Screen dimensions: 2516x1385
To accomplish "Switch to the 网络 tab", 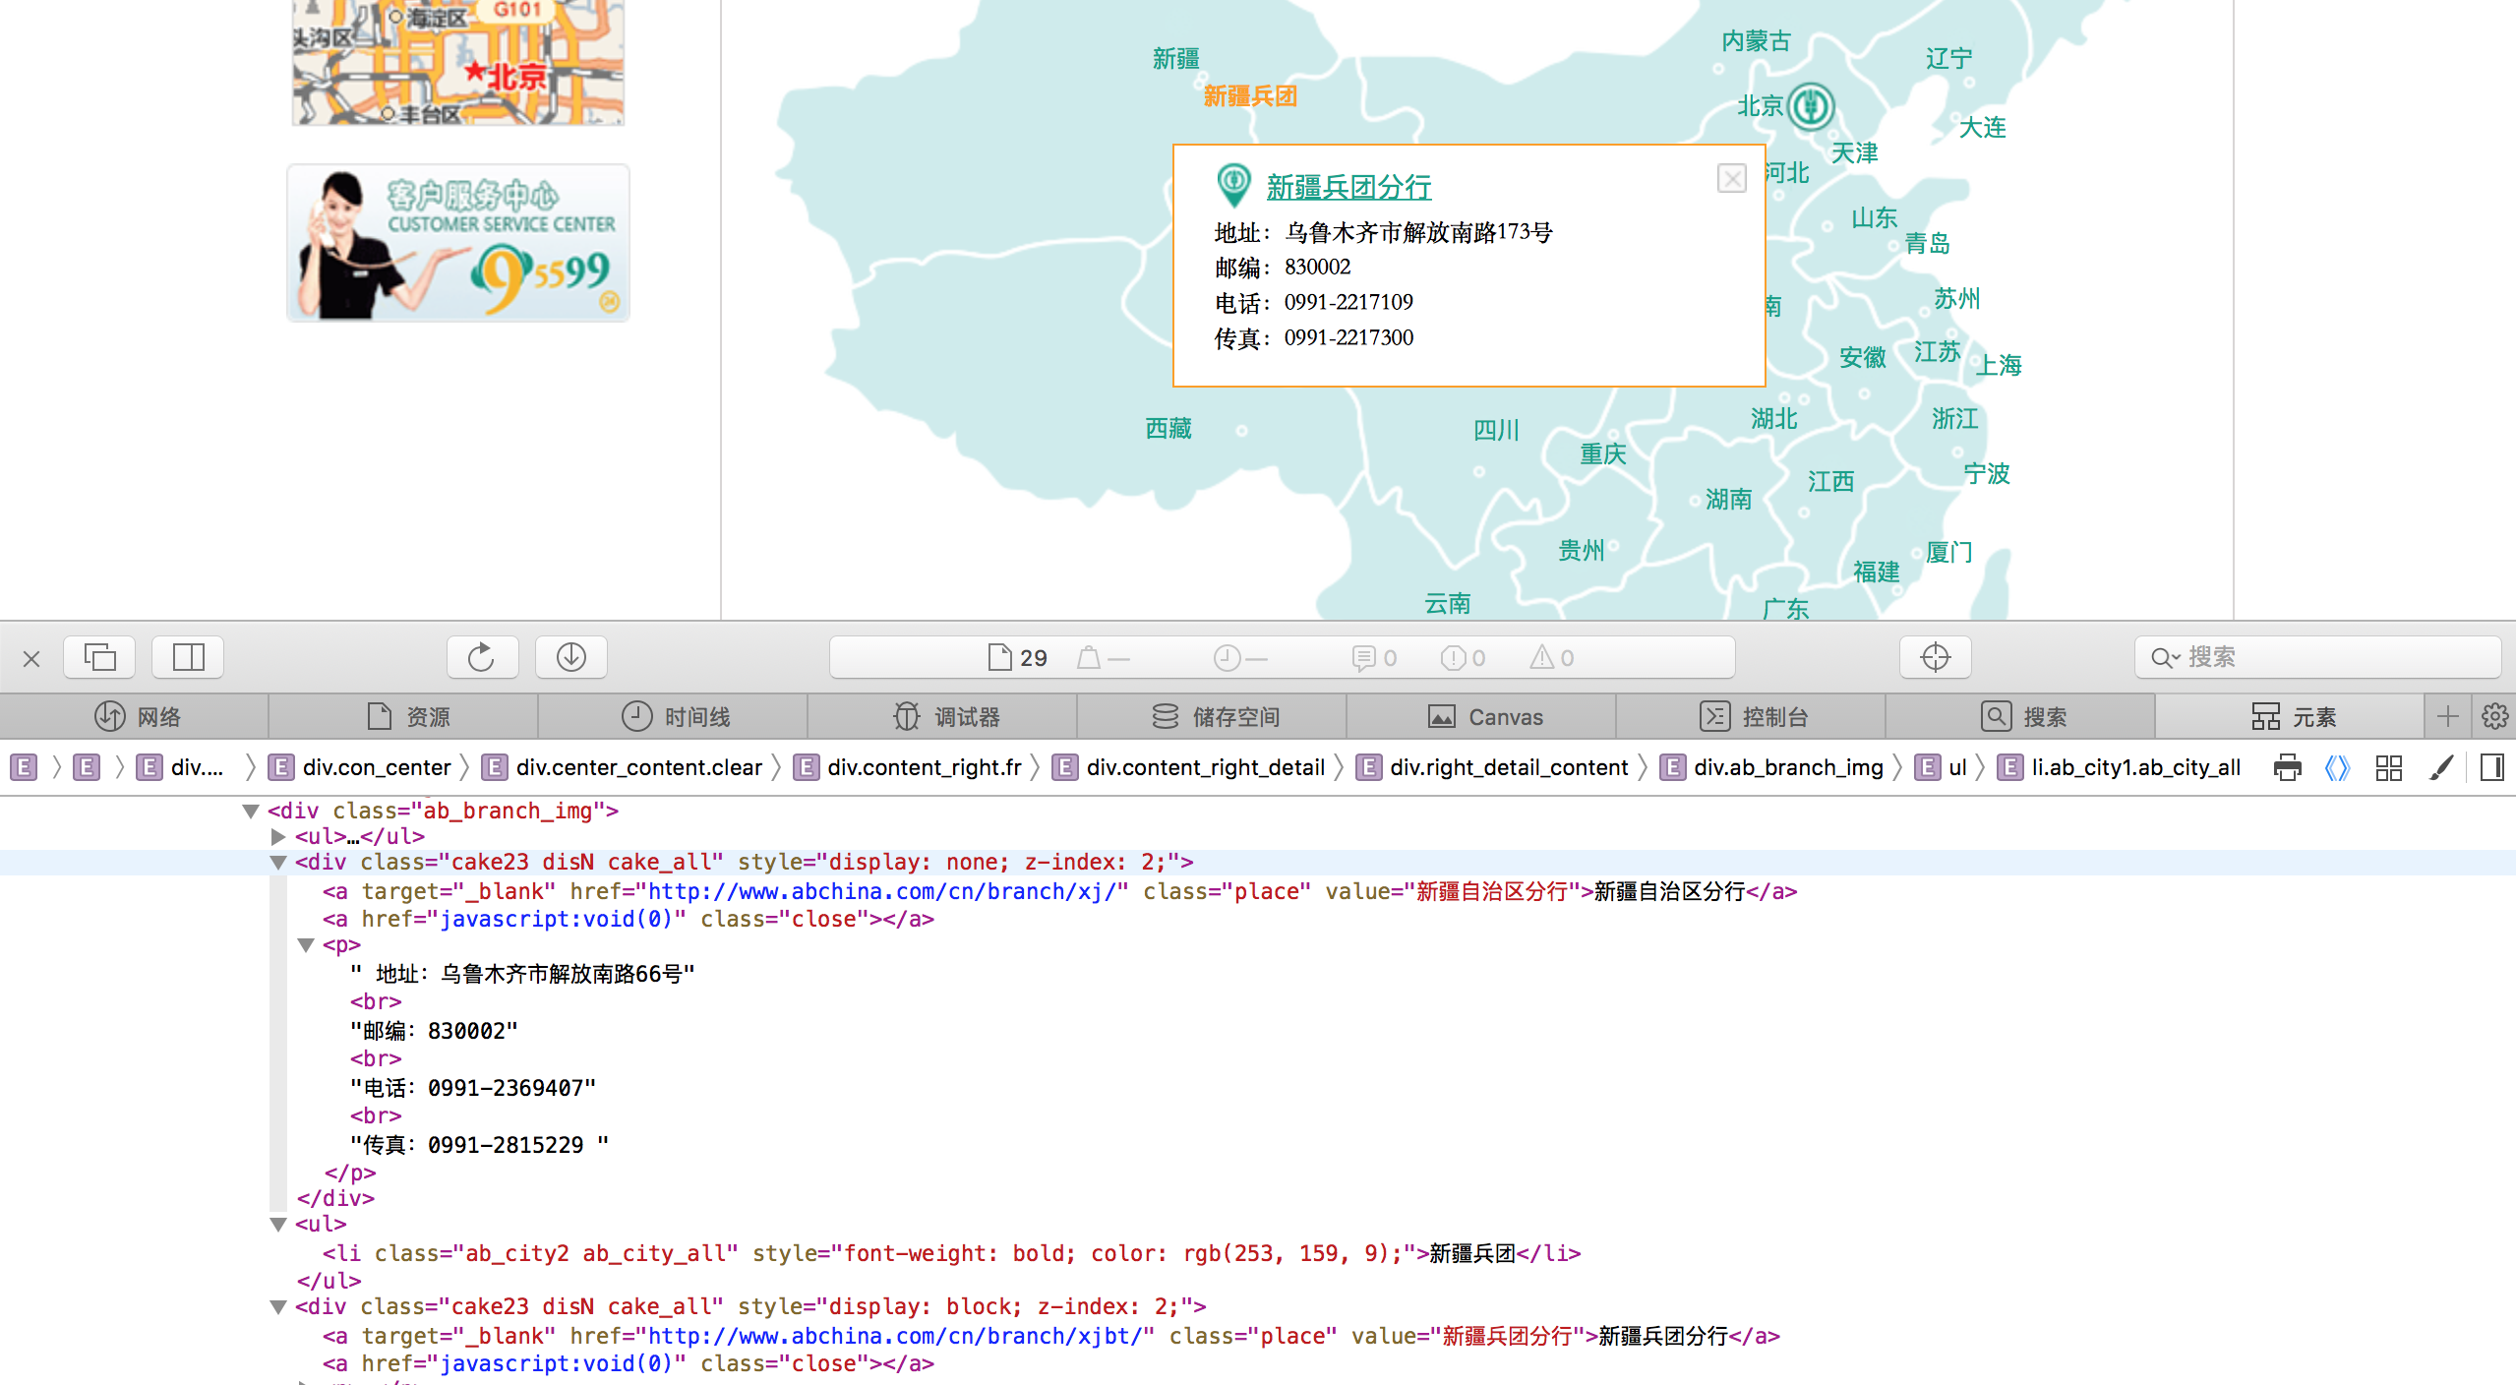I will 136,717.
